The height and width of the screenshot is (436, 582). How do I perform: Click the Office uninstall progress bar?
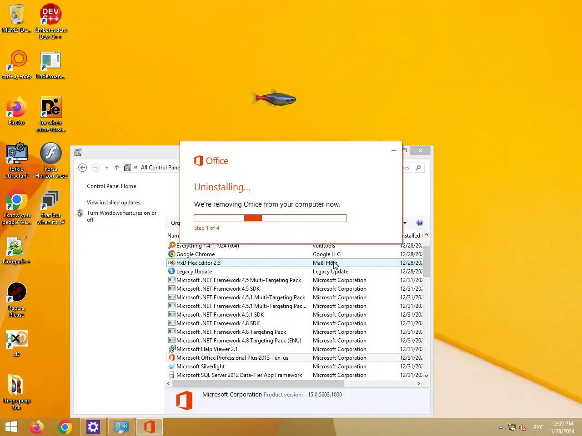tap(270, 218)
